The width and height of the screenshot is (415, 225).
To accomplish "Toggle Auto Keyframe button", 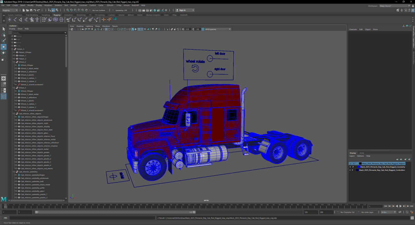I will tap(407, 212).
